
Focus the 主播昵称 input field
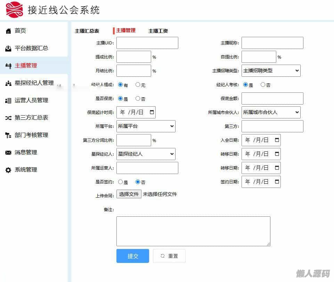(272, 43)
